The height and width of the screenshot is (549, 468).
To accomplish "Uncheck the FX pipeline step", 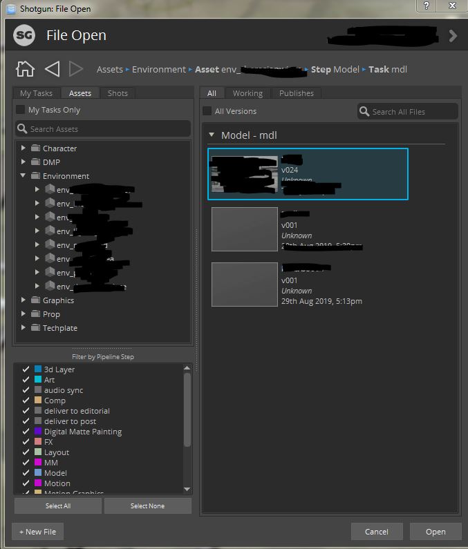I will pos(26,441).
